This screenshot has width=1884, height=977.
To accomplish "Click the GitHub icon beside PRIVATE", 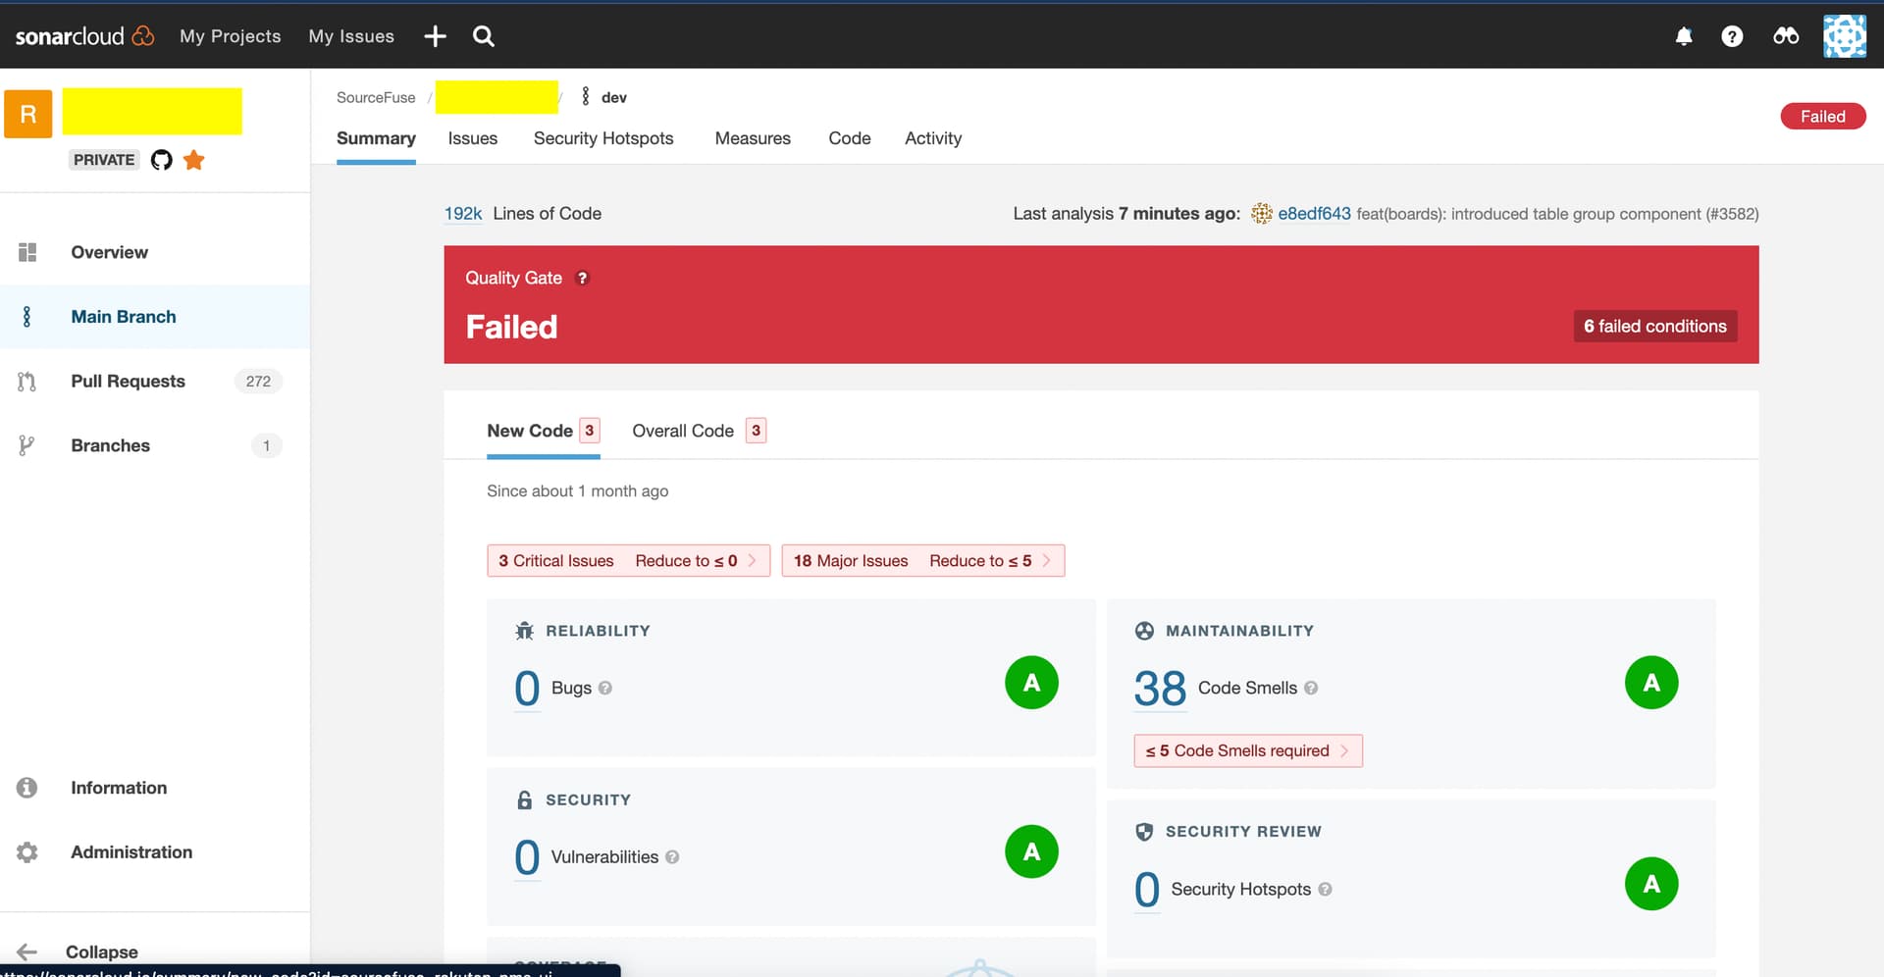I will pos(162,160).
